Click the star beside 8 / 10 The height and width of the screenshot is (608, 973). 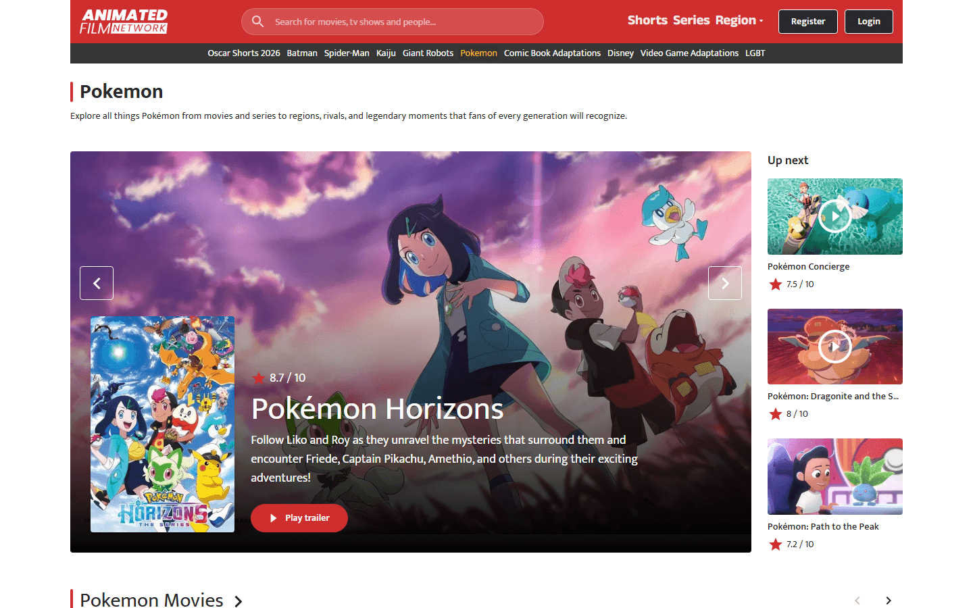point(775,414)
